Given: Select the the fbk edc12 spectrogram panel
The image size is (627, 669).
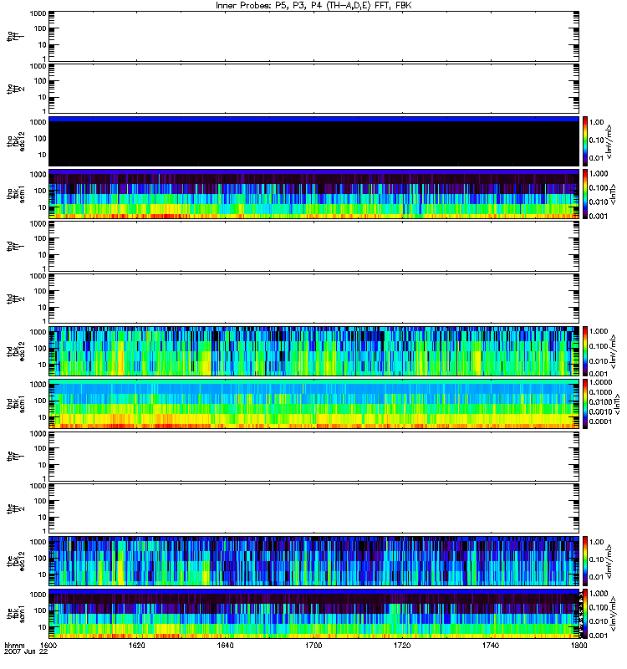Looking at the screenshot, I should (314, 561).
